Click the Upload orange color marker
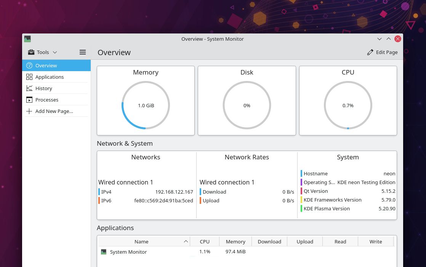426x267 pixels. [200, 200]
